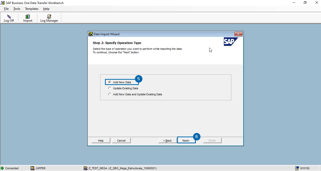Image resolution: width=321 pixels, height=171 pixels.
Task: Open the File menu
Action: [x=6, y=9]
